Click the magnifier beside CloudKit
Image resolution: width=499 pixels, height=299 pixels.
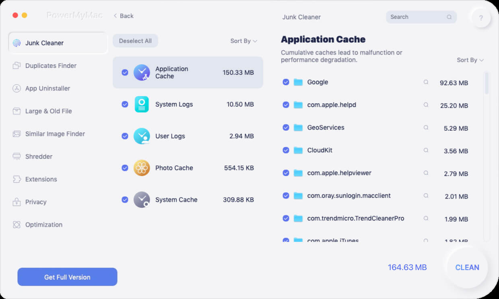pos(426,150)
